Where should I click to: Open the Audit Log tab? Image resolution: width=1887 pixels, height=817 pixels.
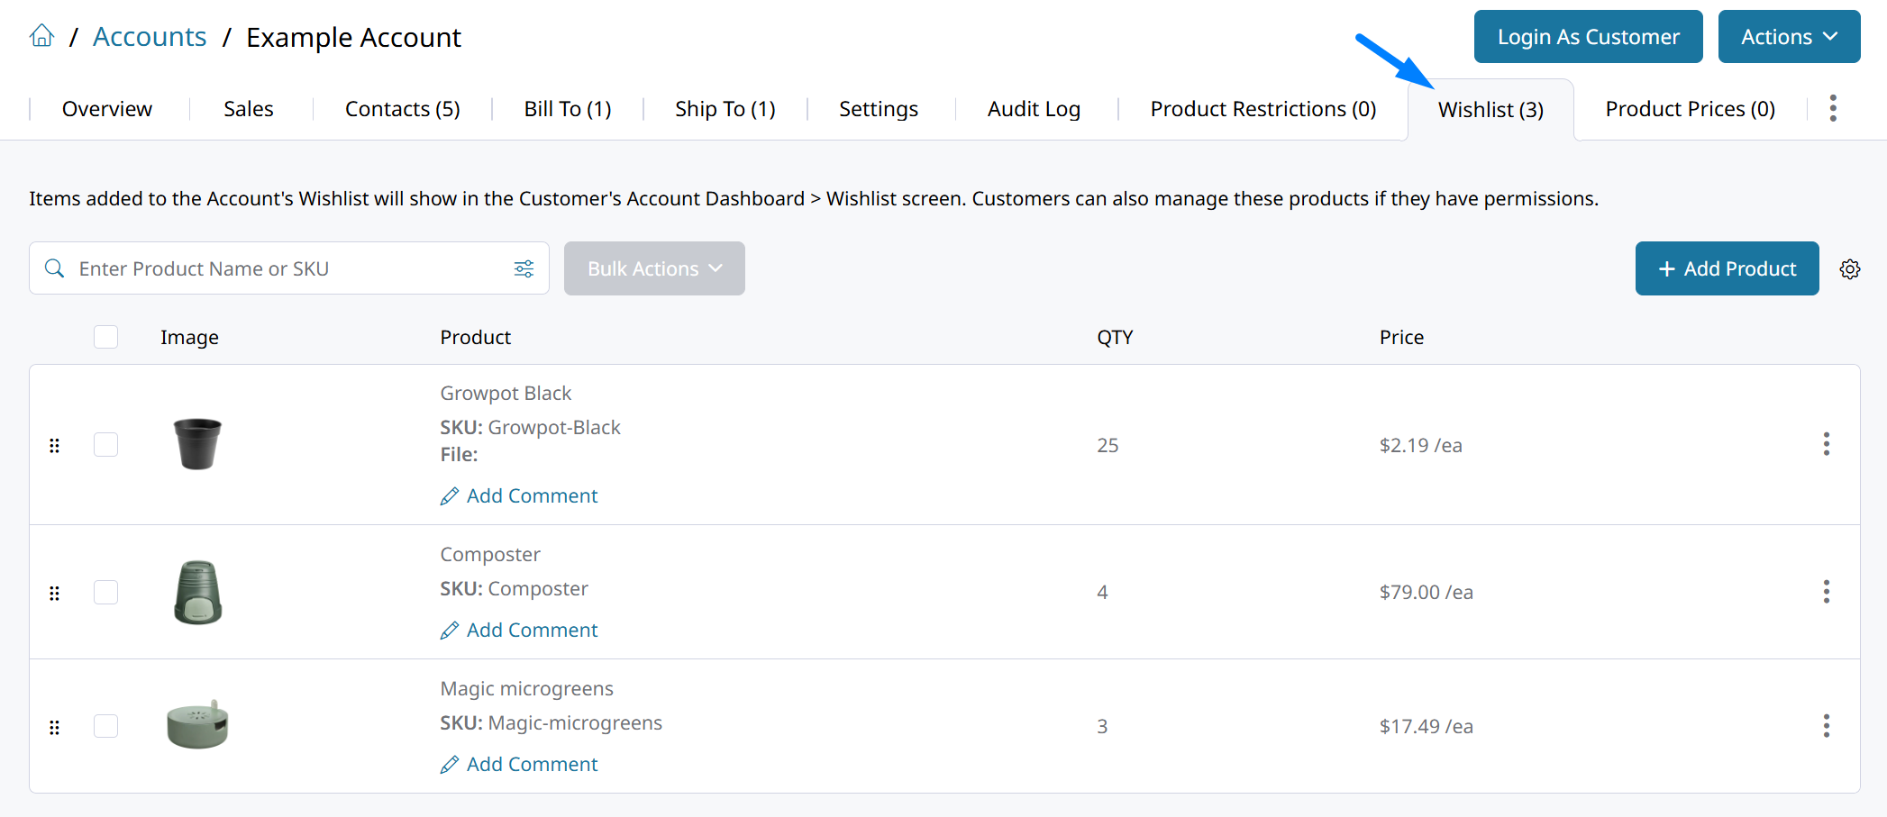click(1034, 109)
